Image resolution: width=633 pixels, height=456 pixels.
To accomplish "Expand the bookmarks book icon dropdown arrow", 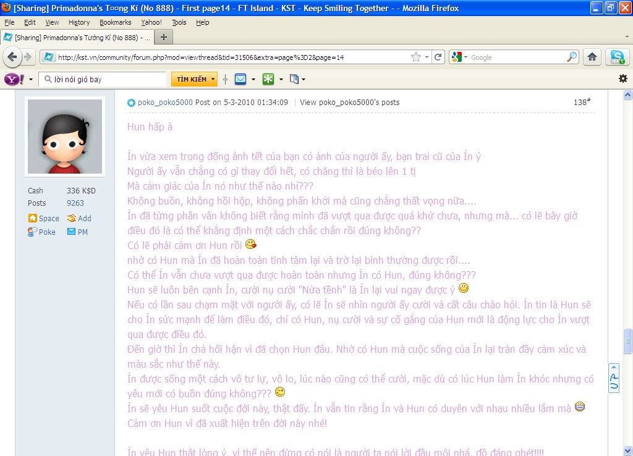I will click(x=304, y=80).
